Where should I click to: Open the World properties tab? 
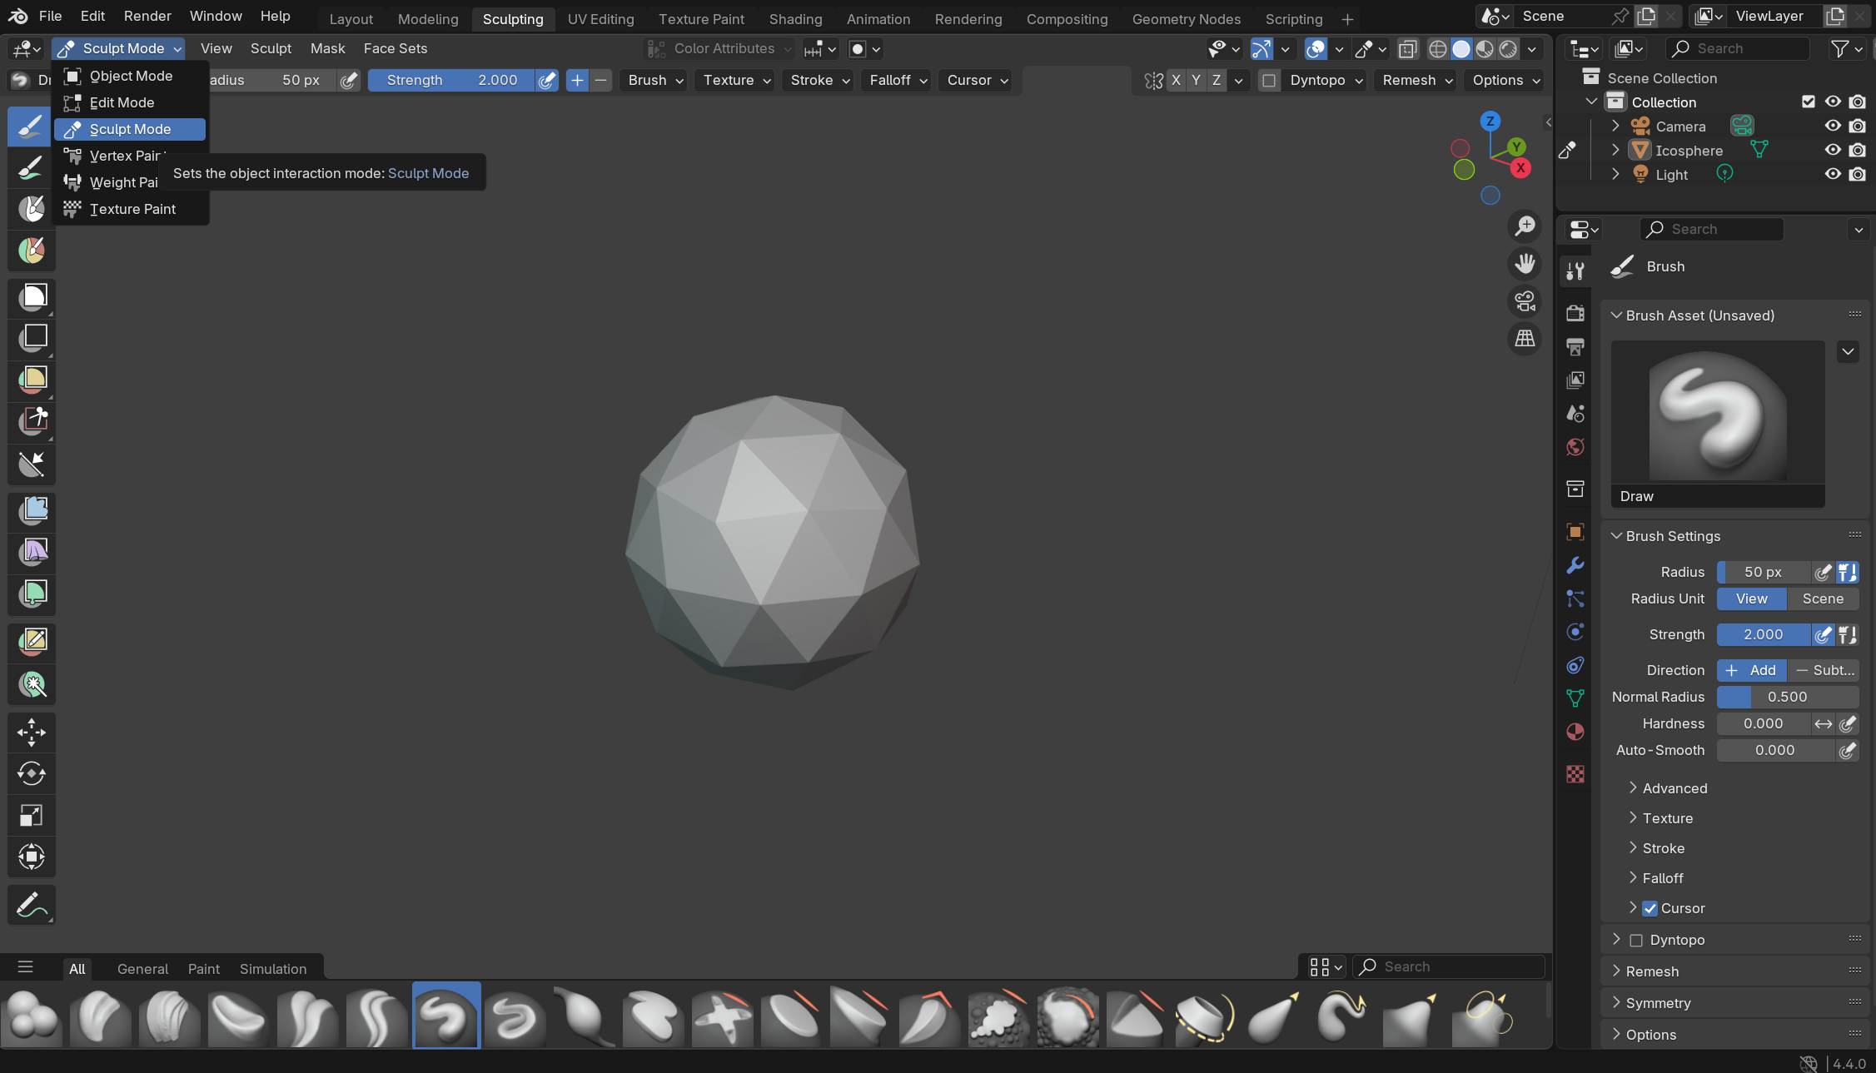point(1575,447)
